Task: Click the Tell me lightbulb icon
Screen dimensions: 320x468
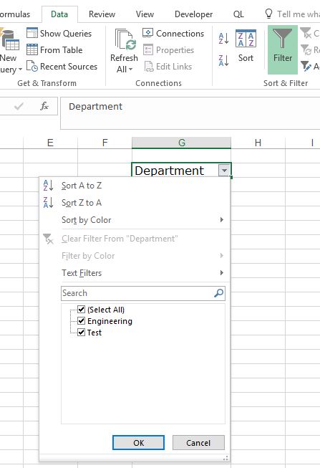Action: pos(268,14)
